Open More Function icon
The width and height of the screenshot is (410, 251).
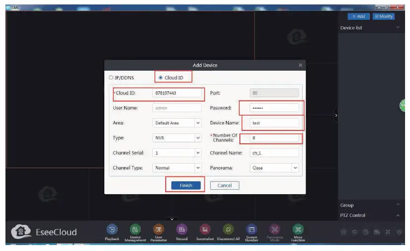click(298, 230)
